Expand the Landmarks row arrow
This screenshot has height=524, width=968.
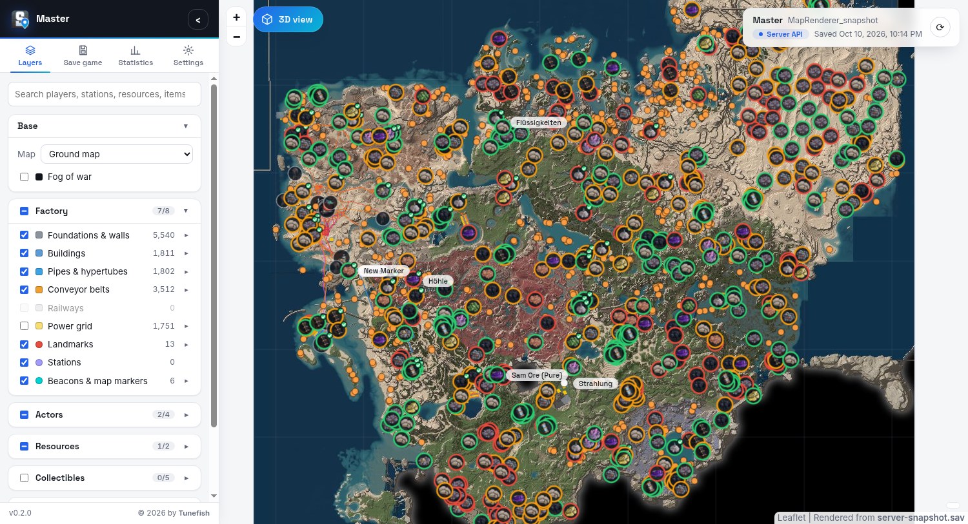click(187, 344)
